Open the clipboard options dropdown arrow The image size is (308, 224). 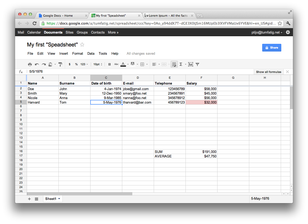coord(55,64)
